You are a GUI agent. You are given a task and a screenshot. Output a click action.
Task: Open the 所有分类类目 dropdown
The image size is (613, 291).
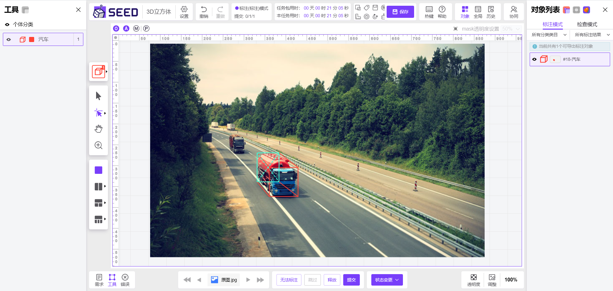549,35
